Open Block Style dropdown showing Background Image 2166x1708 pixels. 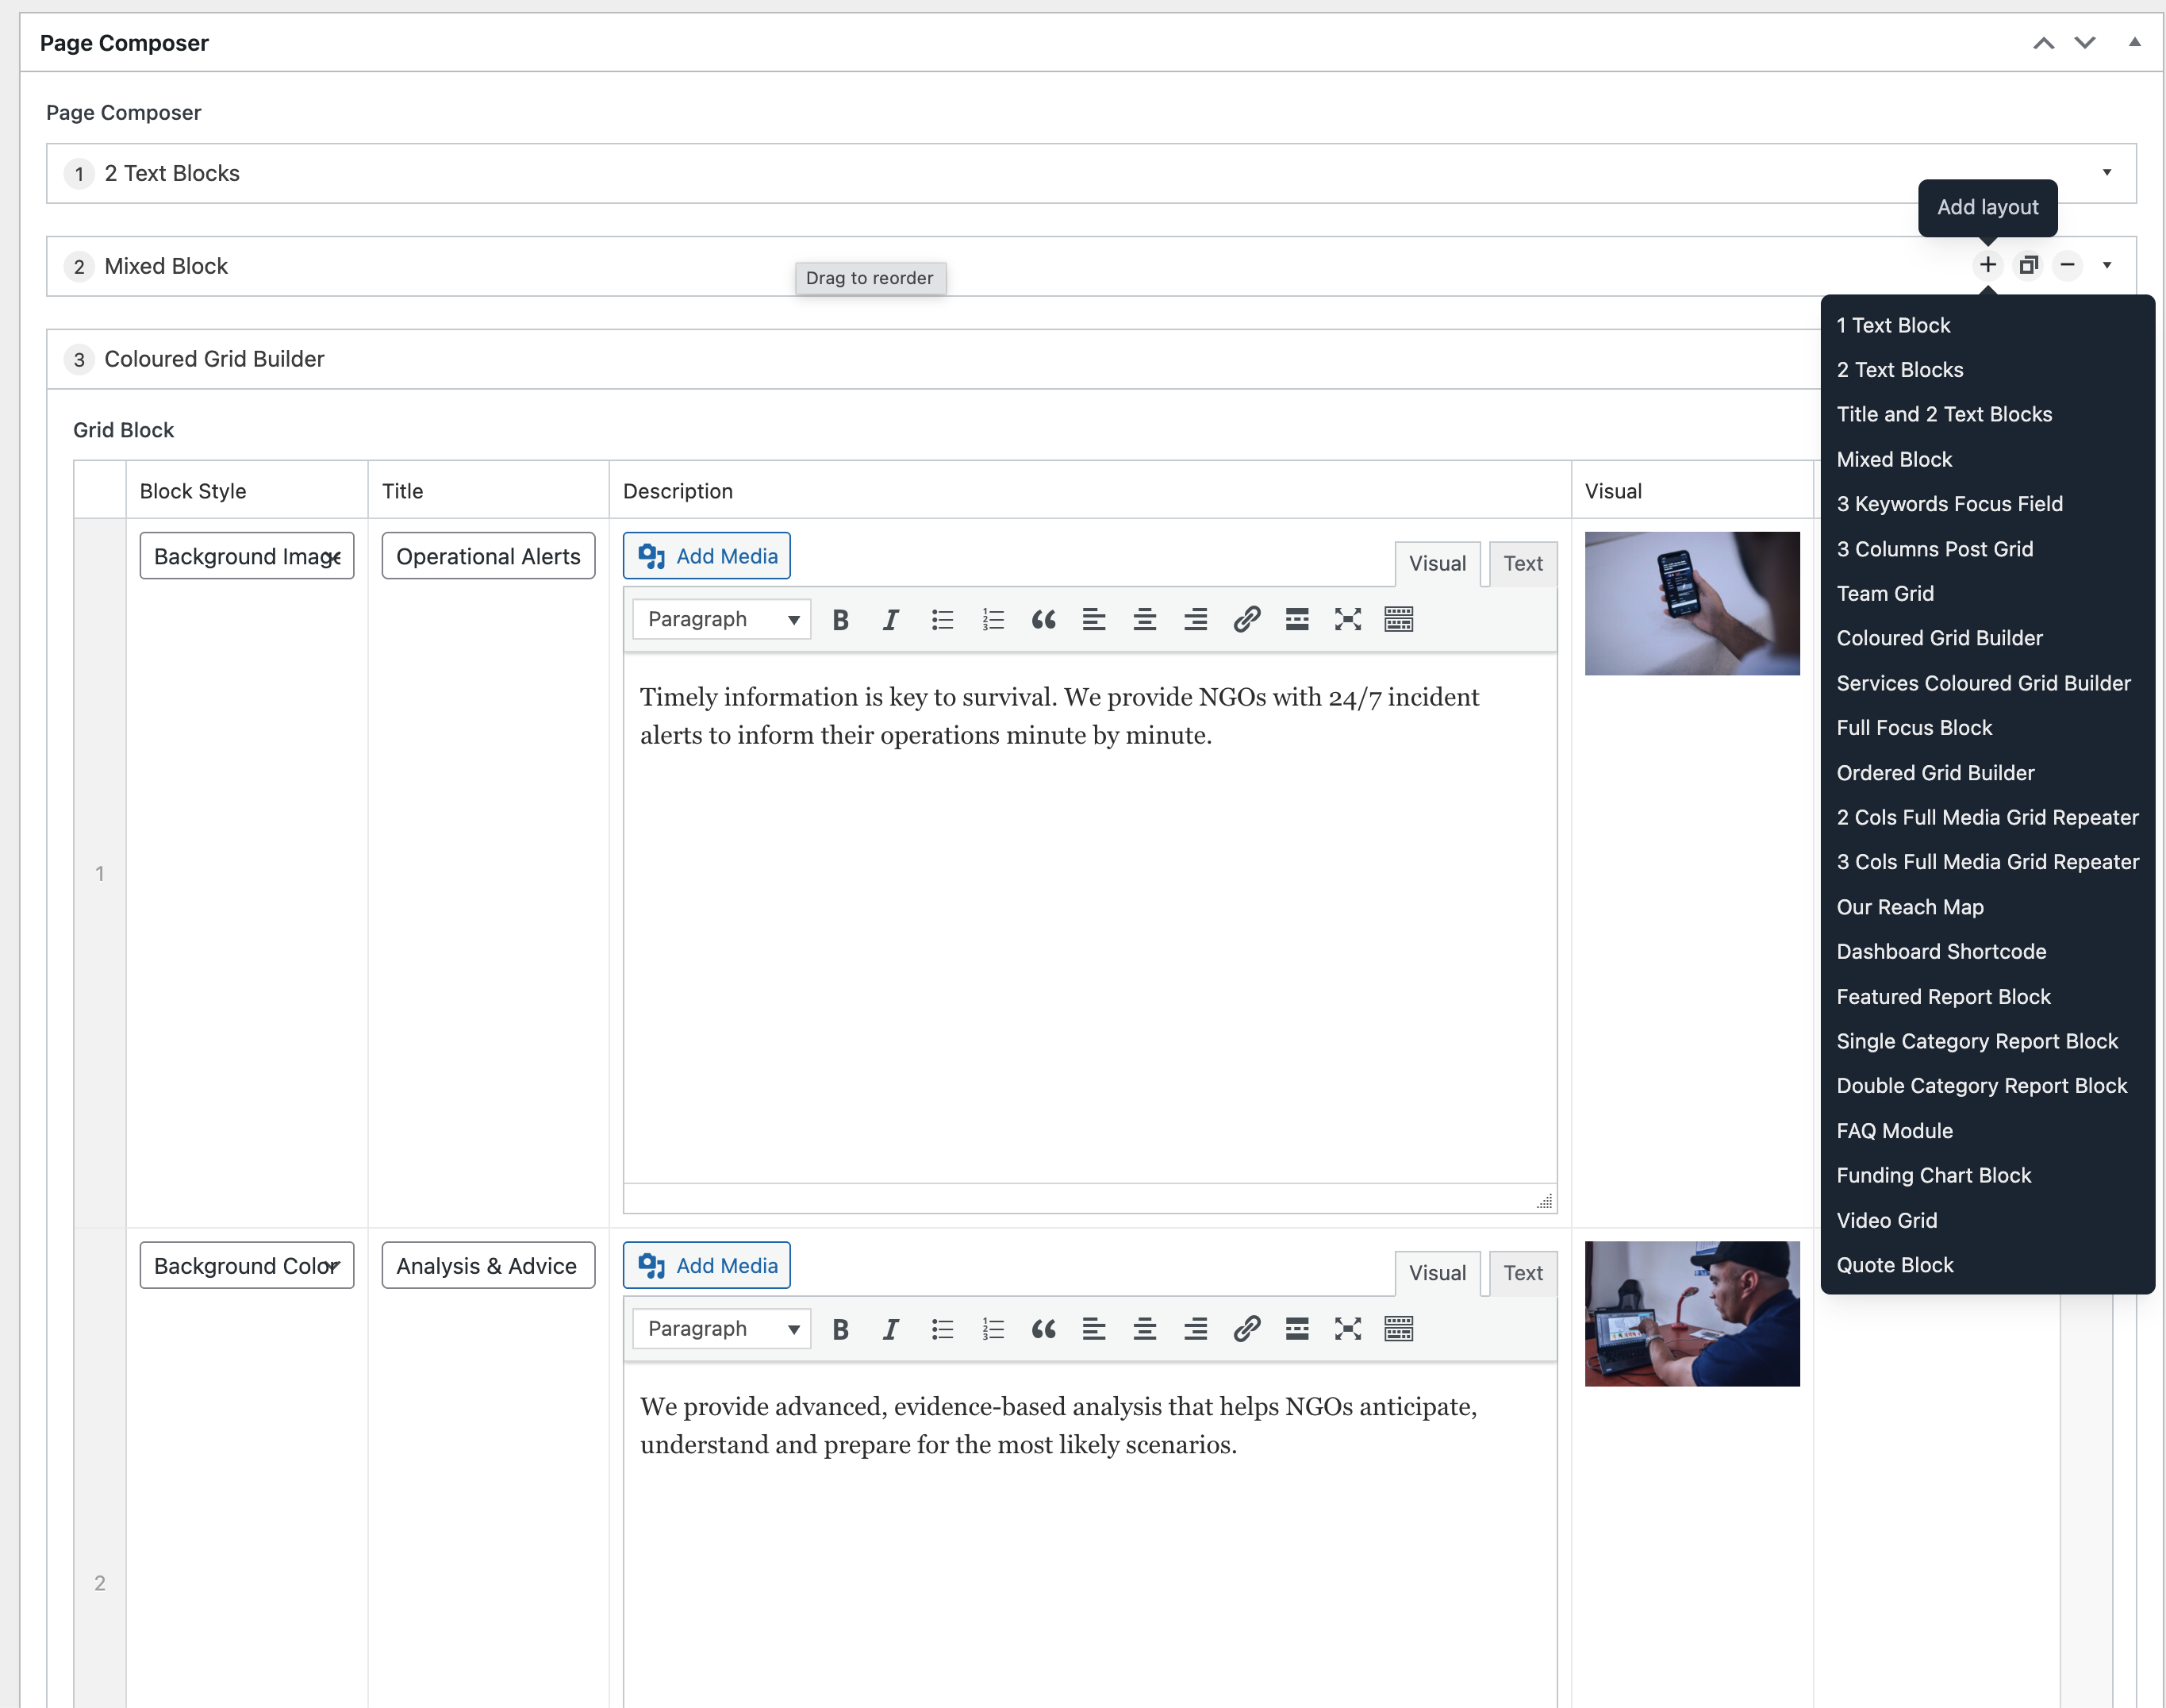(247, 556)
